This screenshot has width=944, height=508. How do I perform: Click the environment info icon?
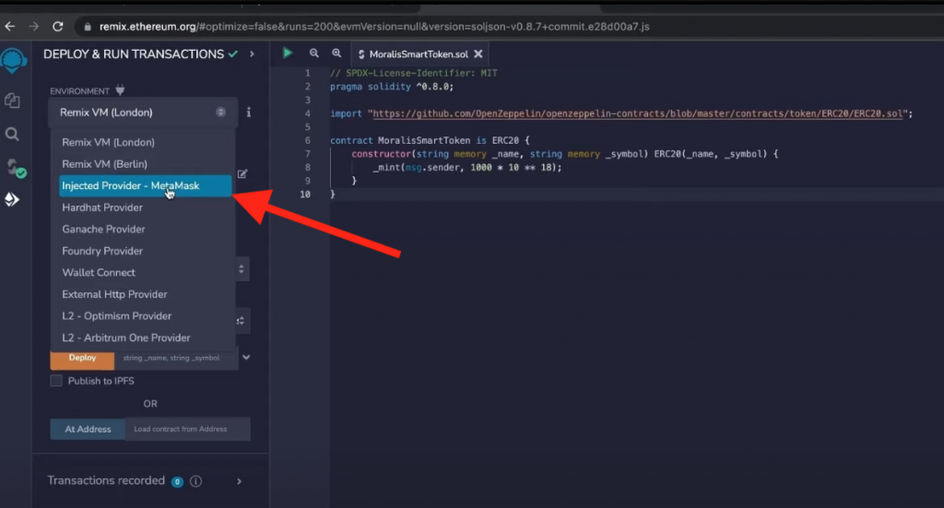pyautogui.click(x=249, y=112)
